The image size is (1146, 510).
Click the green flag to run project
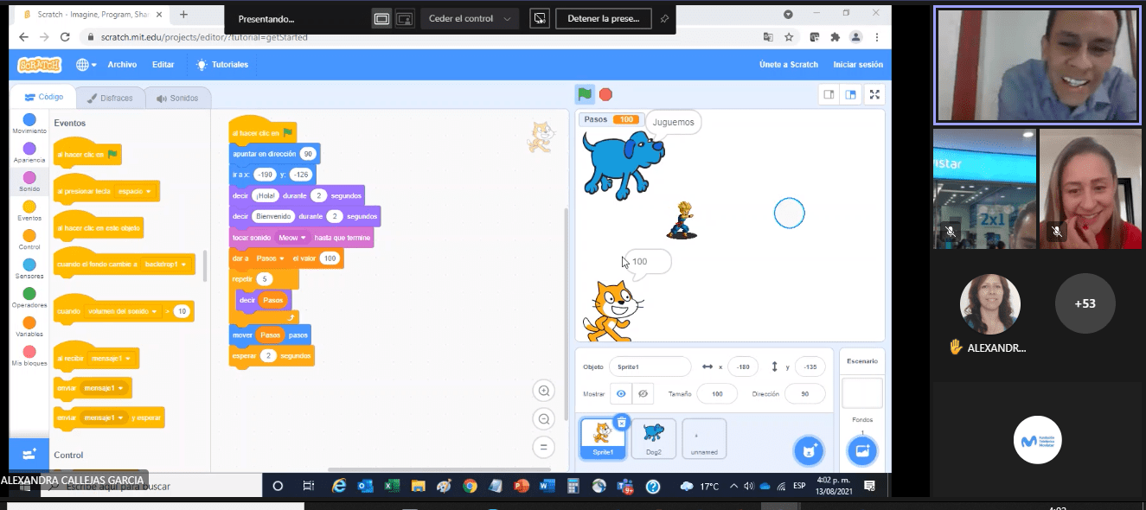585,94
